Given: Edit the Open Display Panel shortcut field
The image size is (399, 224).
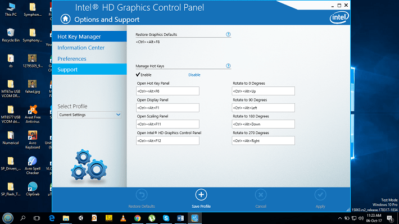Looking at the screenshot, I should (167, 108).
